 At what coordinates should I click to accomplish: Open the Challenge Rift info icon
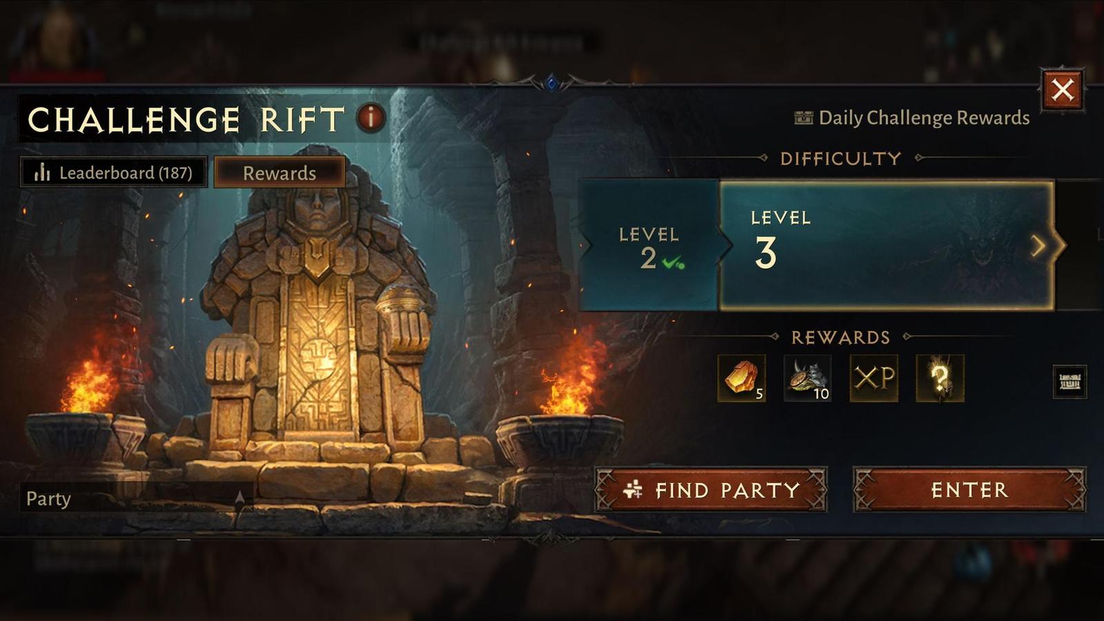coord(371,118)
